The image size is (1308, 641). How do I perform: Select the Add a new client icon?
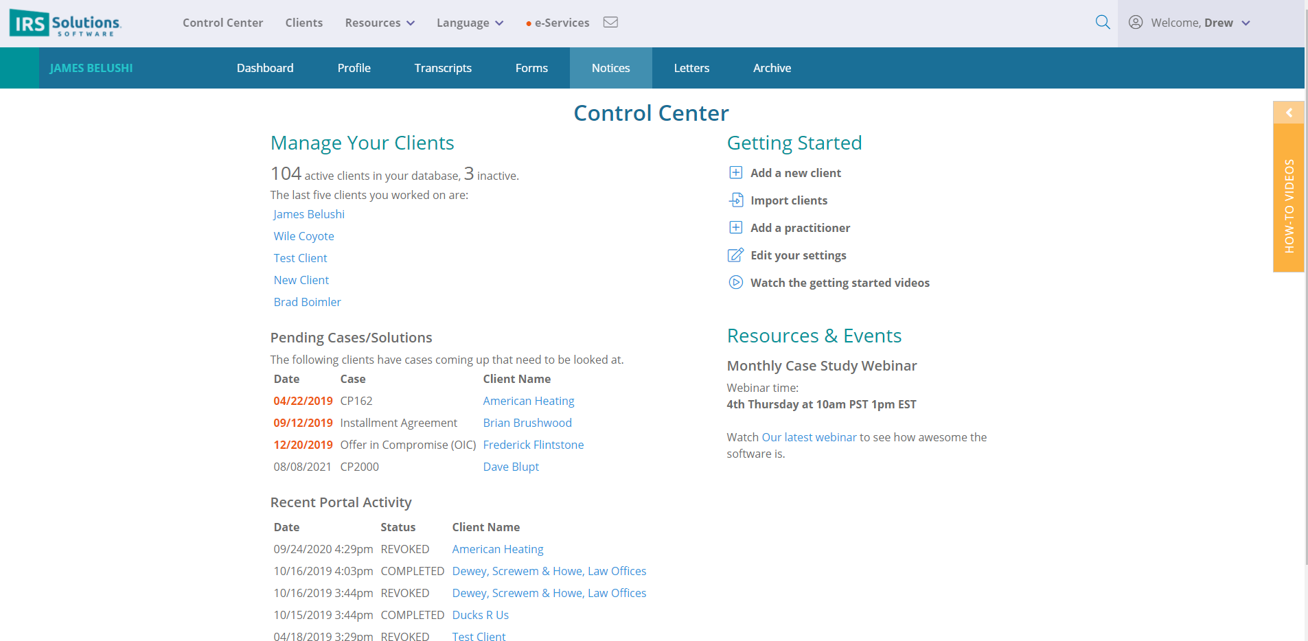tap(735, 172)
